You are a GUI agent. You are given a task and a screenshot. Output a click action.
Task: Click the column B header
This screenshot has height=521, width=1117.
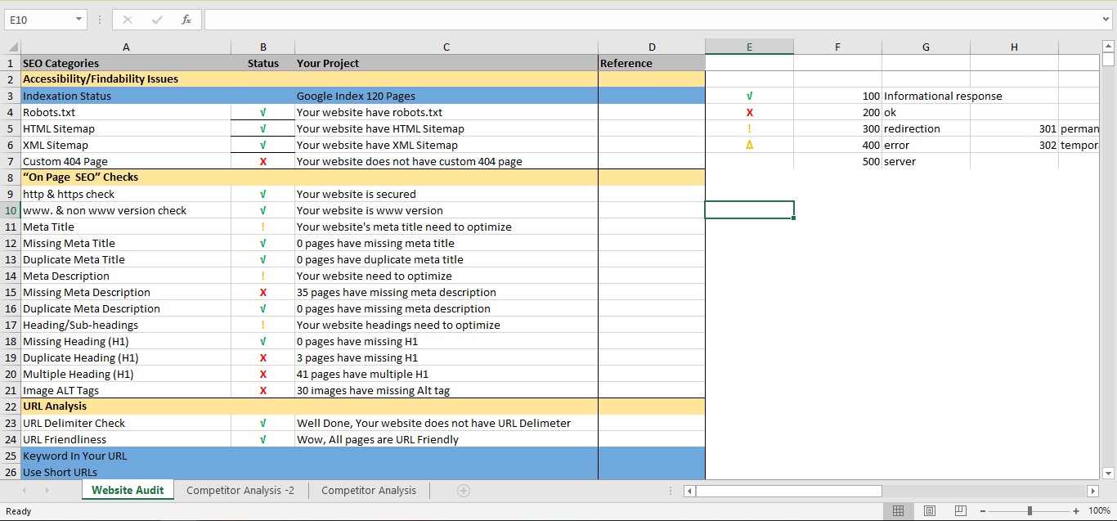[262, 47]
